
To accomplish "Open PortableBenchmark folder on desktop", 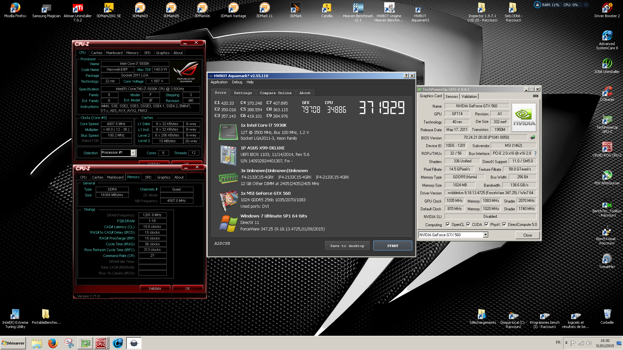I will pyautogui.click(x=46, y=317).
